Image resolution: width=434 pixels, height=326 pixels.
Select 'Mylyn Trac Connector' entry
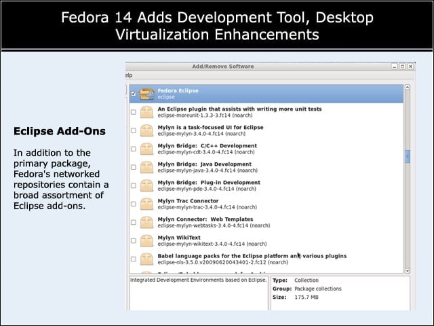(188, 201)
